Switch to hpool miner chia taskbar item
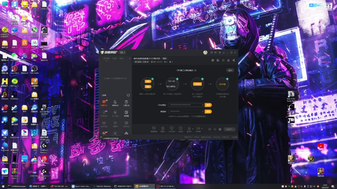The height and width of the screenshot is (189, 337). click(81, 186)
